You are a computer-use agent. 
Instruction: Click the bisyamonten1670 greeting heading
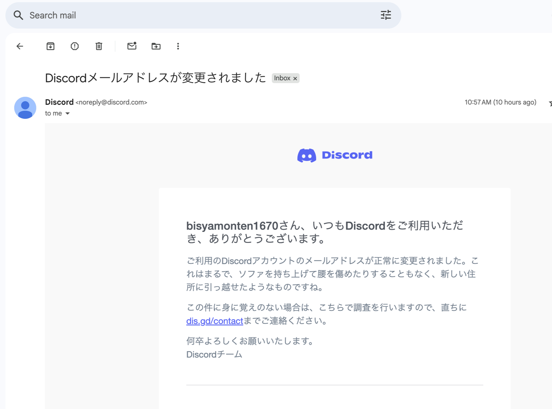pyautogui.click(x=325, y=232)
